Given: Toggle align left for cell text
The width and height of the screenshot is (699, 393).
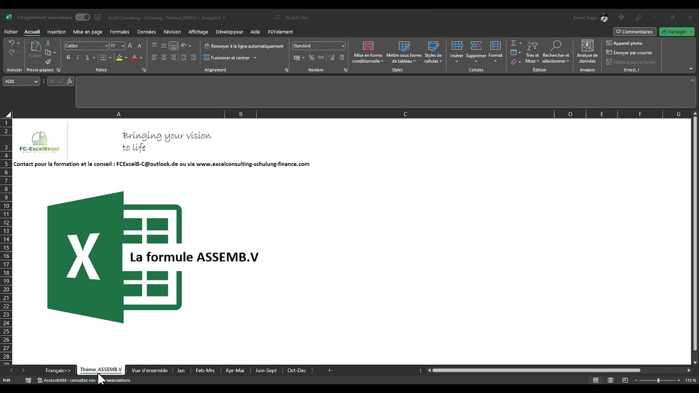Looking at the screenshot, I should [x=154, y=57].
